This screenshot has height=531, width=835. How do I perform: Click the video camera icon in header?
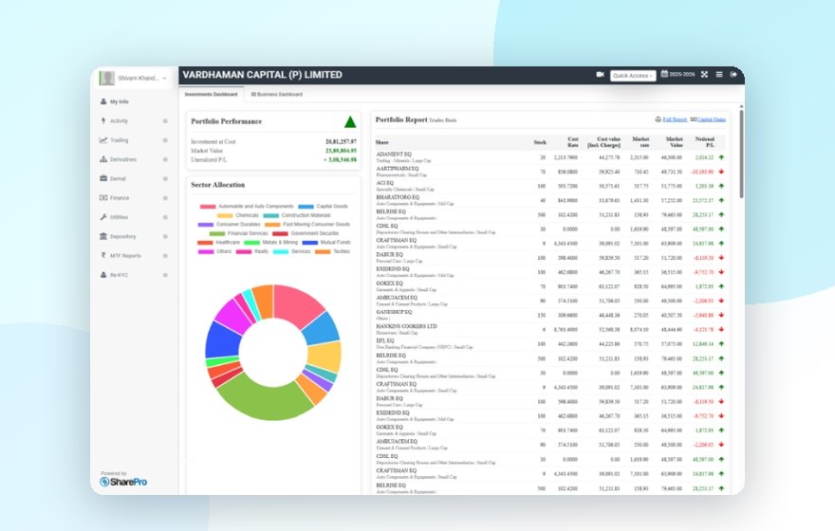600,75
